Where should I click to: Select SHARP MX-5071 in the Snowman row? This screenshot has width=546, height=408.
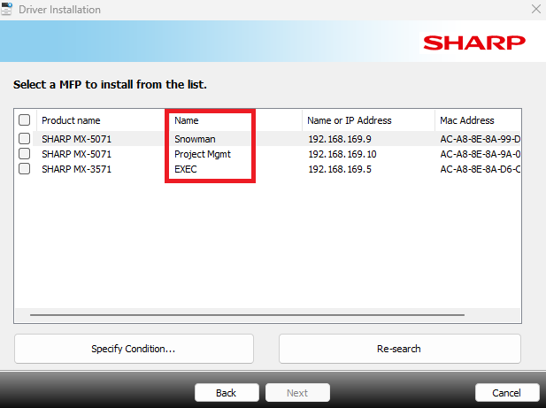pyautogui.click(x=77, y=139)
